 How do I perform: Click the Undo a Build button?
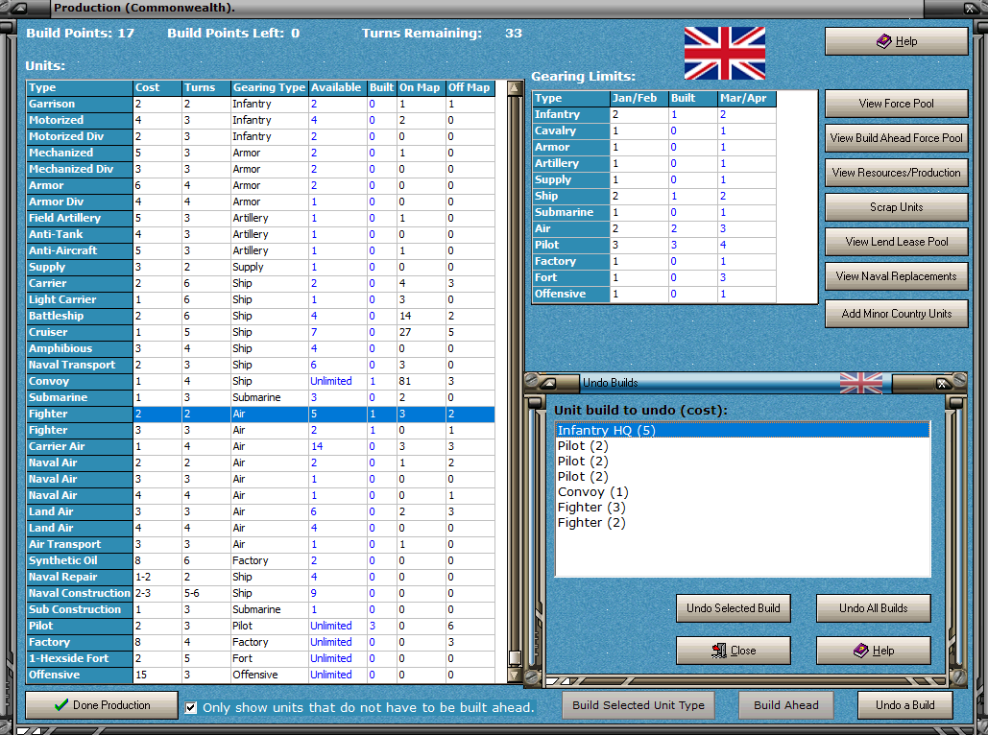(904, 705)
